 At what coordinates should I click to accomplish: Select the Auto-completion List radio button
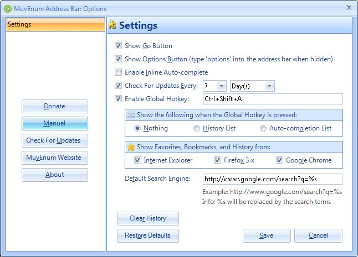[263, 128]
